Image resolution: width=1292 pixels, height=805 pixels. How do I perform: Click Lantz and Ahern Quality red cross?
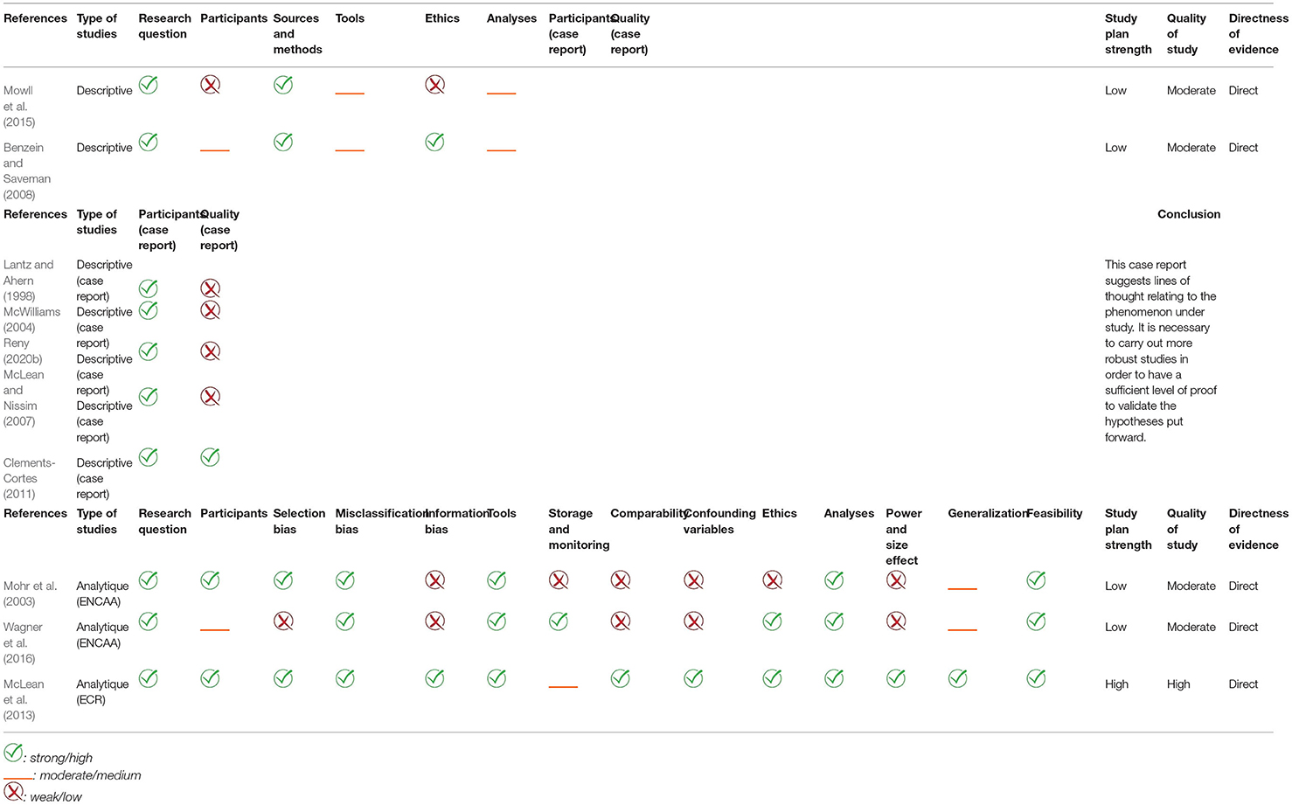[x=210, y=288]
